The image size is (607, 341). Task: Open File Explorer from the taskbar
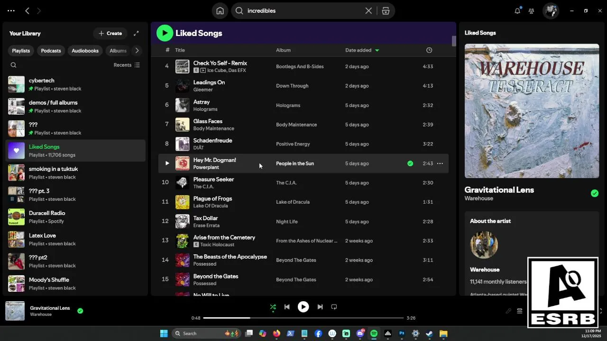click(x=443, y=333)
